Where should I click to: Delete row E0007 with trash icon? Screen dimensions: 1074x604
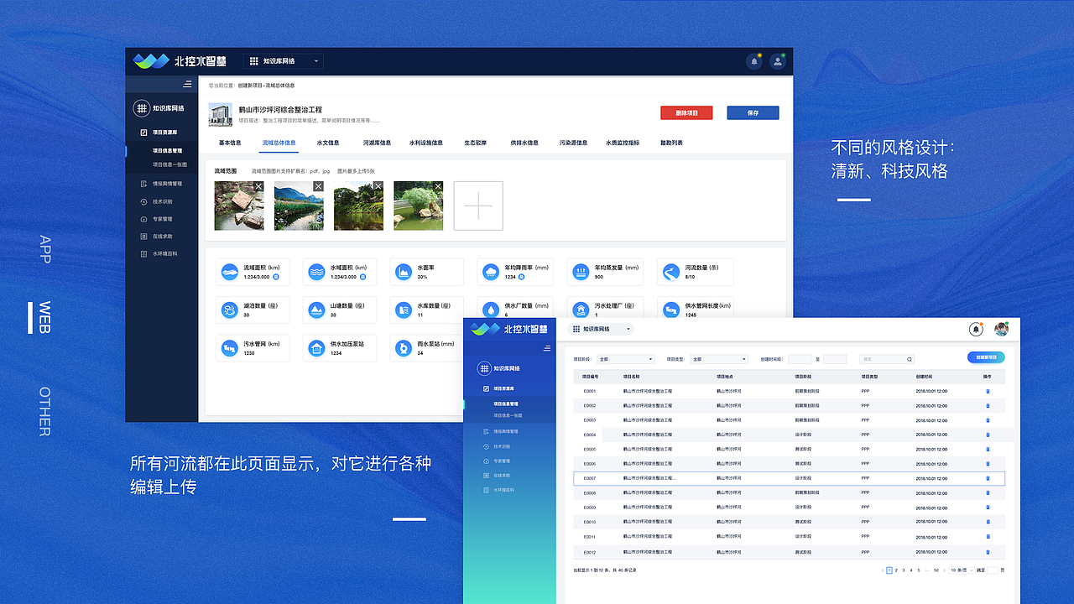pyautogui.click(x=988, y=478)
